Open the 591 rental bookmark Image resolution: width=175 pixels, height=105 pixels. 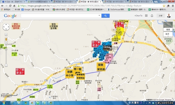coord(41,10)
